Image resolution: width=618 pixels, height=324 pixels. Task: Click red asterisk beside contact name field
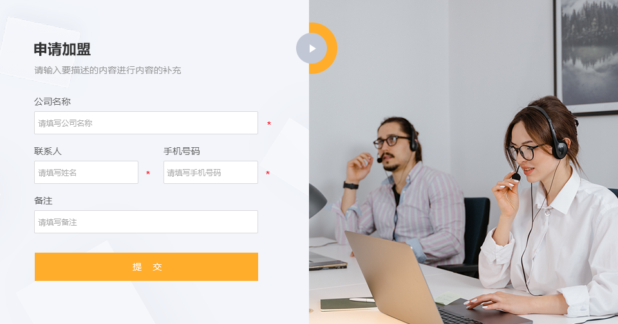(148, 174)
